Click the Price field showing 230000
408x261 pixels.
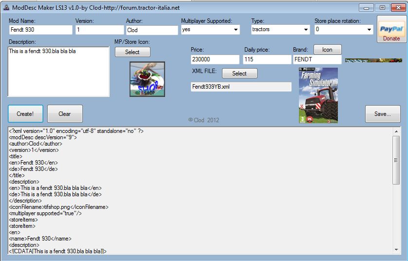click(x=215, y=59)
